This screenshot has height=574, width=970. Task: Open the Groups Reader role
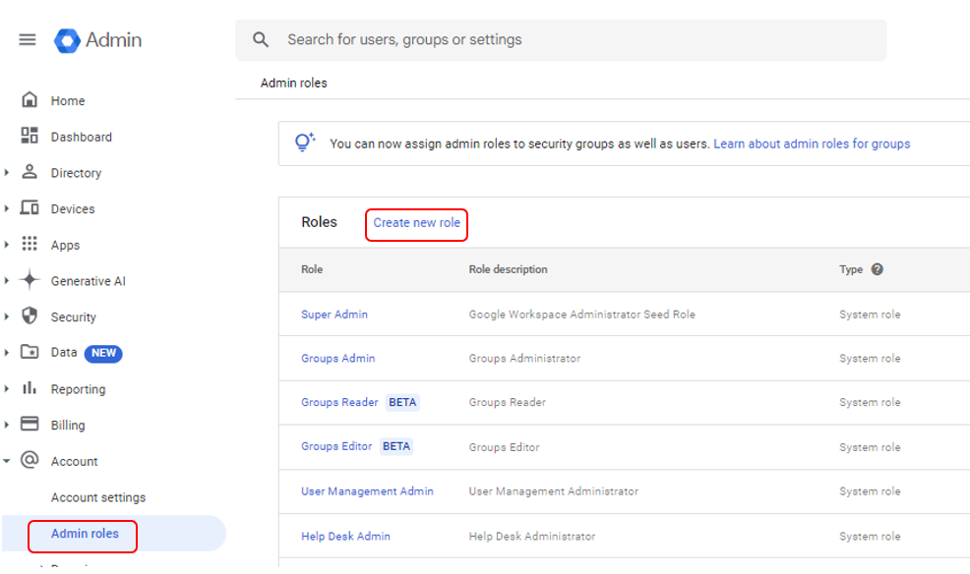[x=339, y=402]
